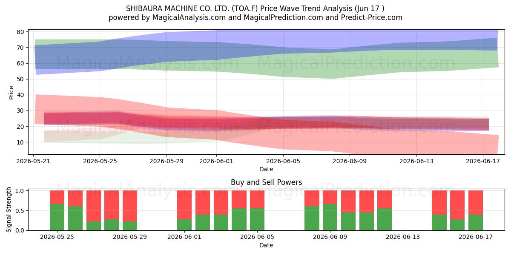Click the 2026-05-29 date under the powers chart

(130, 237)
